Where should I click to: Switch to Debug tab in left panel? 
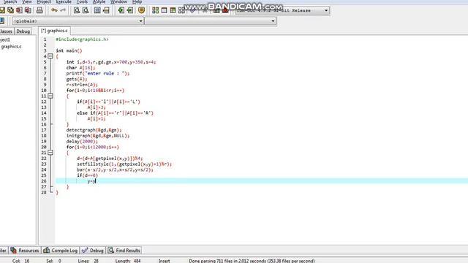23,31
